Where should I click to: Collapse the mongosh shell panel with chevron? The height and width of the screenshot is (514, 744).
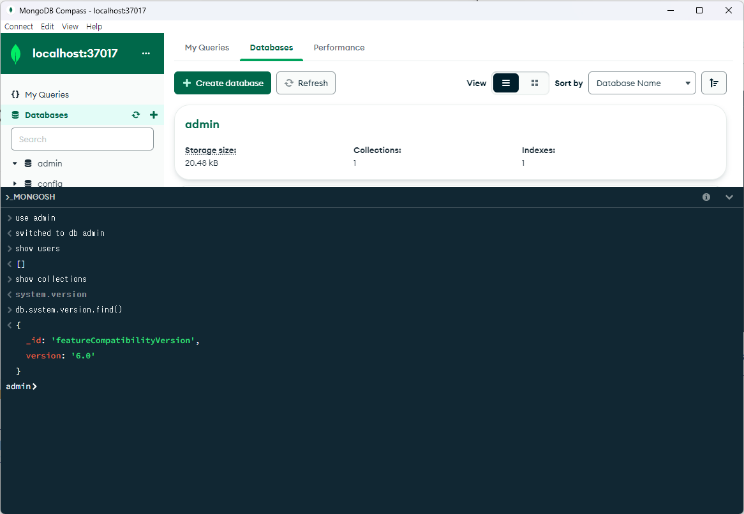(729, 197)
